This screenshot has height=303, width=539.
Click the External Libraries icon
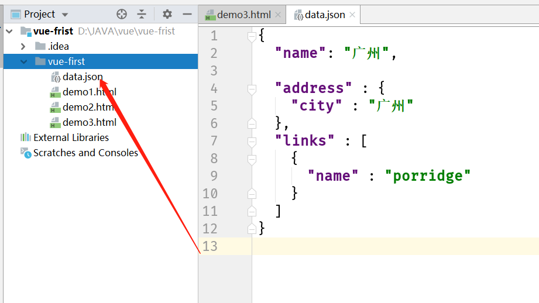click(x=25, y=137)
